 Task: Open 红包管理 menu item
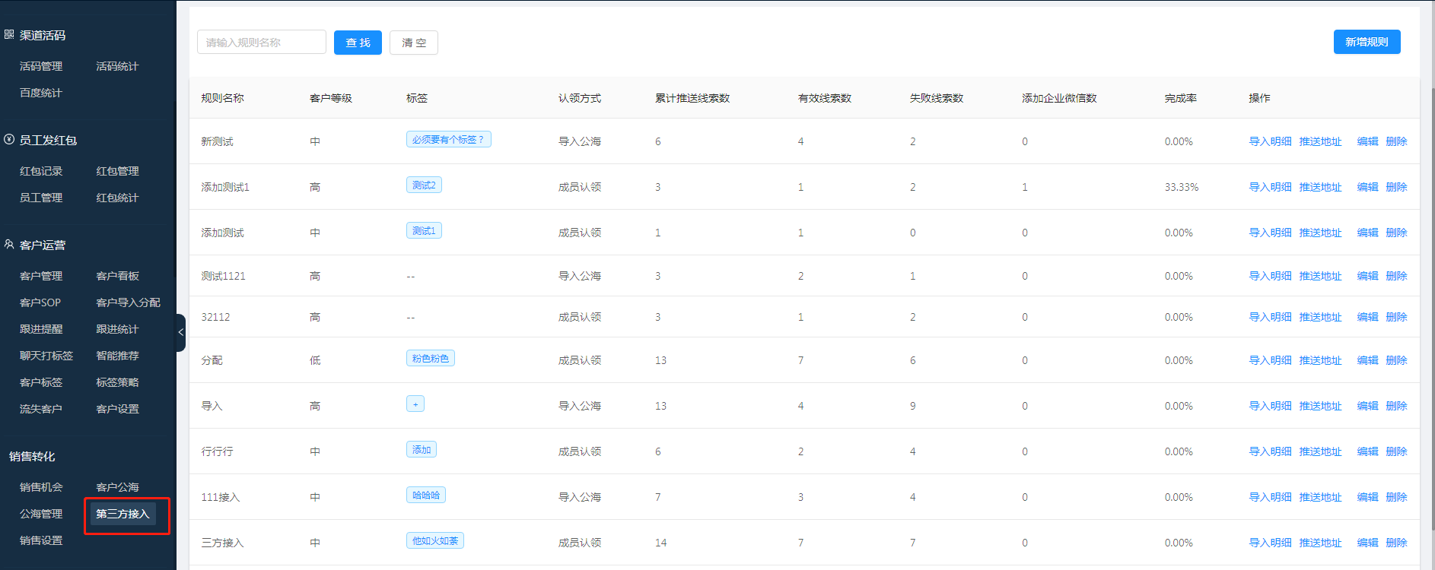(117, 171)
